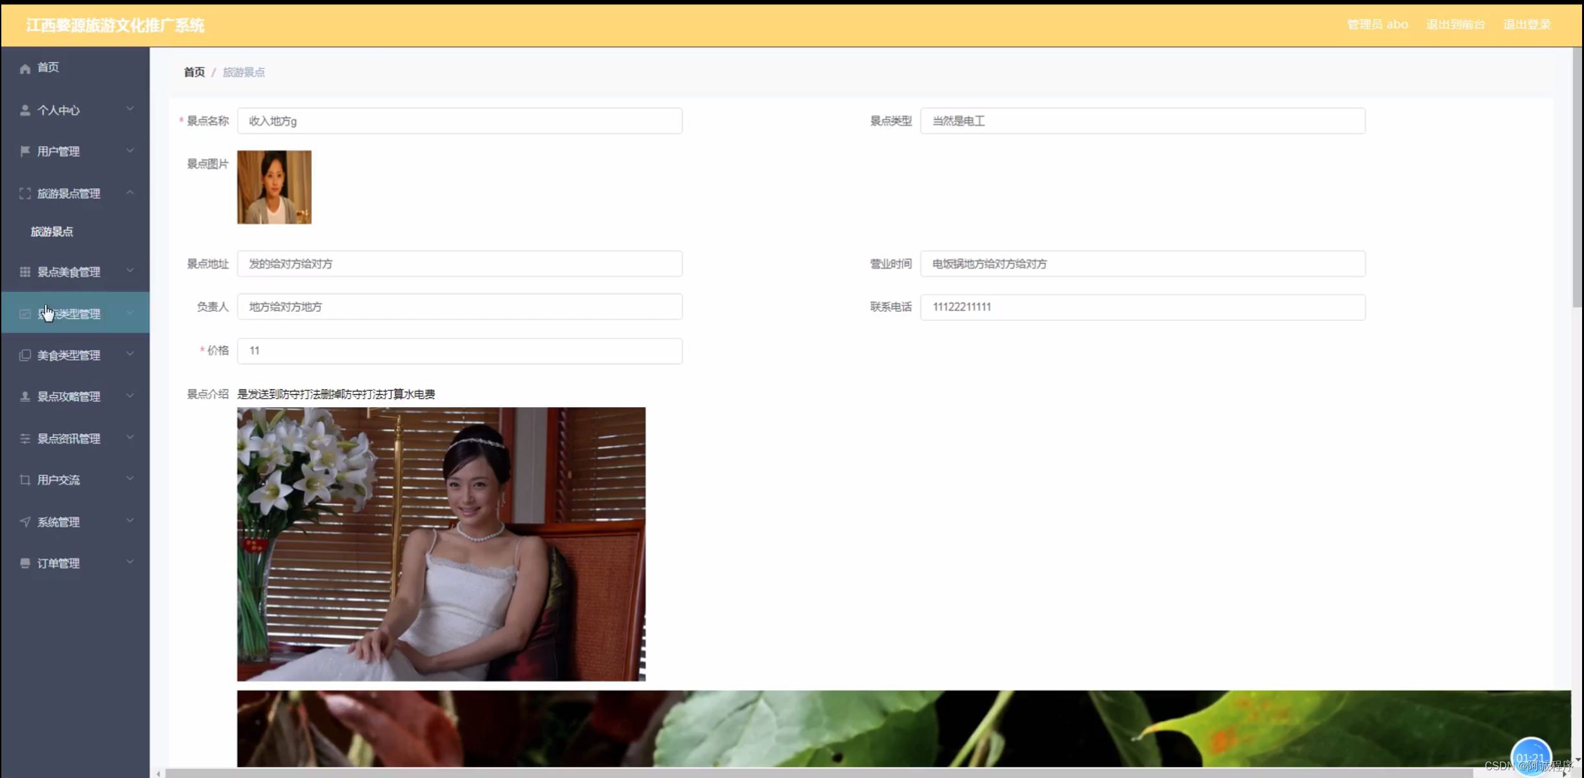Click the sliders icon beside 景点资讯管理
The image size is (1584, 778).
25,438
